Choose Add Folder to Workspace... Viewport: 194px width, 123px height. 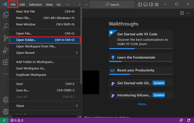click(45, 62)
